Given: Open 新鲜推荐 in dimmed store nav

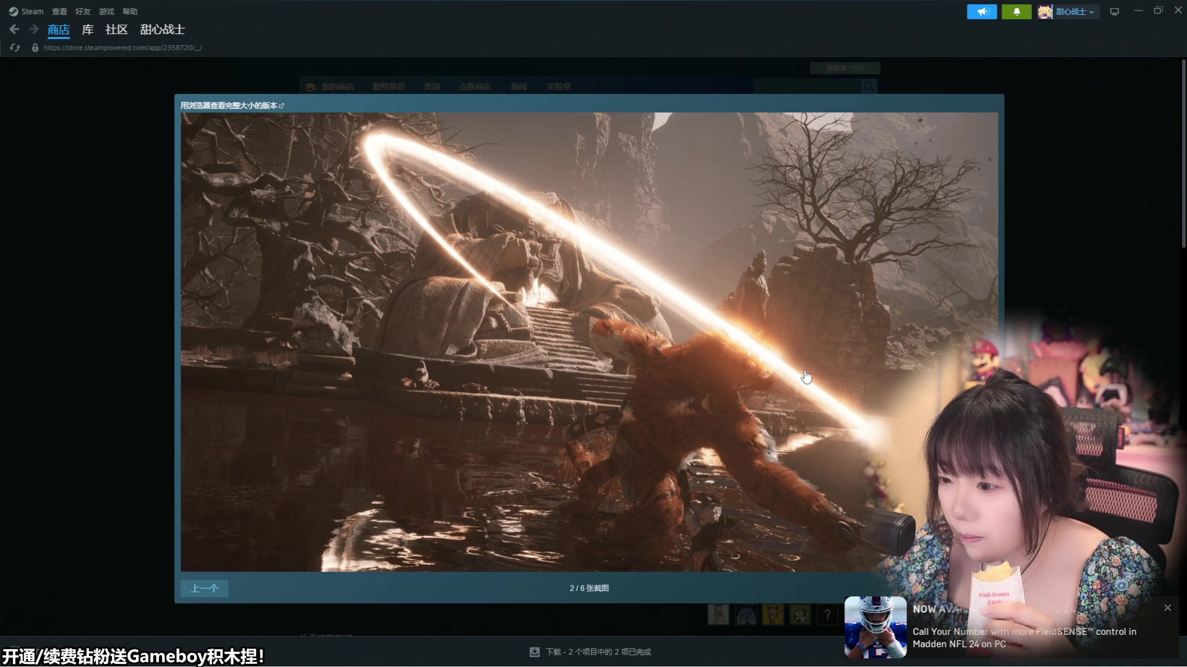Looking at the screenshot, I should pos(388,87).
